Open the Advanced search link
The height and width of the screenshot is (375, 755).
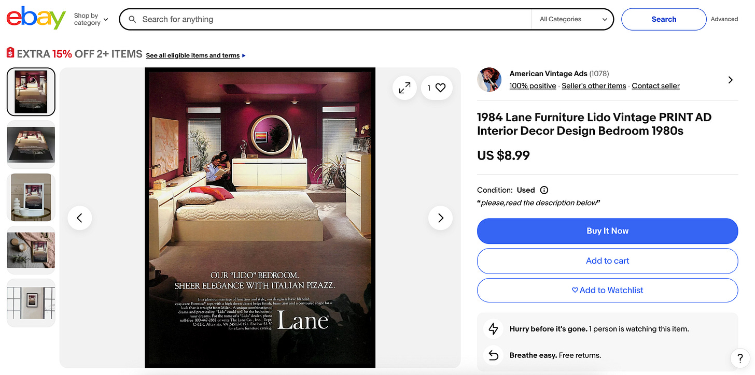coord(724,19)
